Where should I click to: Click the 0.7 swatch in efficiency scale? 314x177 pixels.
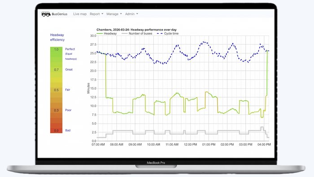tap(56, 70)
